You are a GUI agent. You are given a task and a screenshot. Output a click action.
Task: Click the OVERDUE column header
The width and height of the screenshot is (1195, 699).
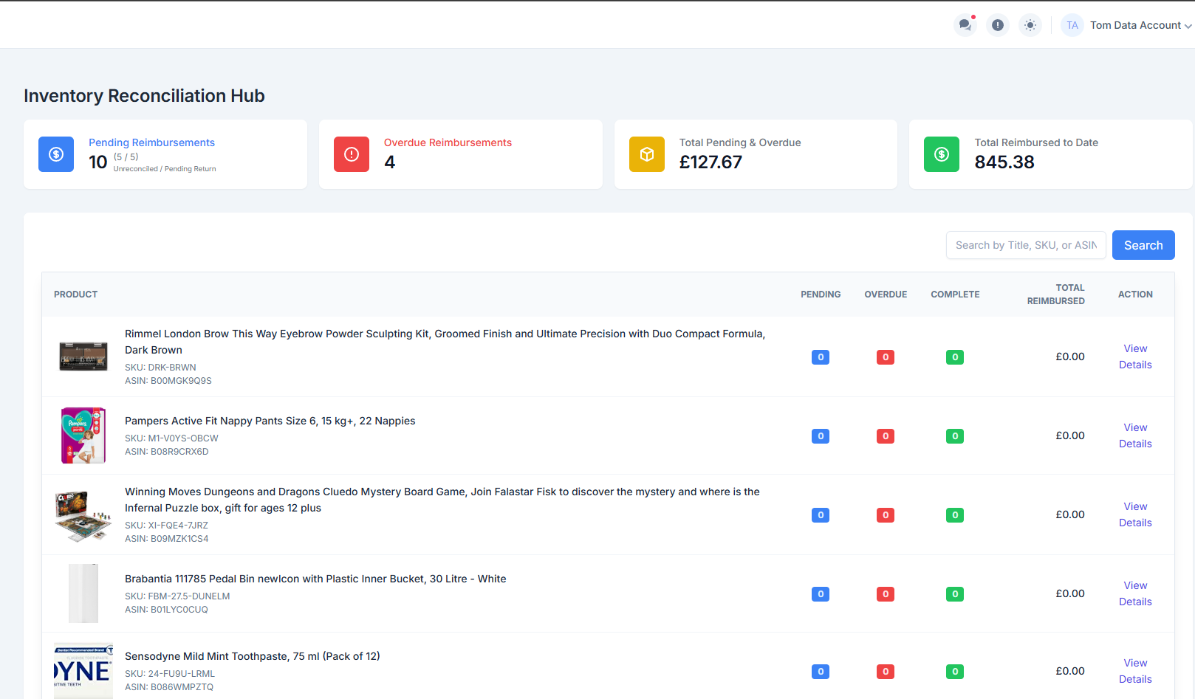click(886, 295)
